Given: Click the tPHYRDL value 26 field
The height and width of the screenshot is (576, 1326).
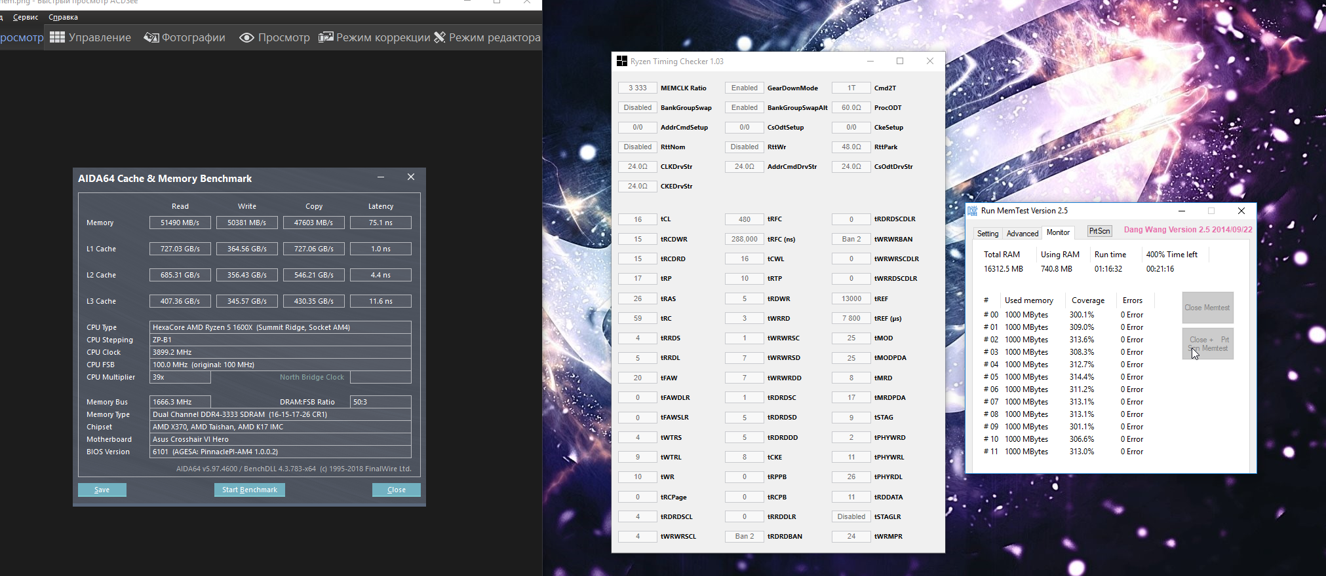Looking at the screenshot, I should [851, 477].
